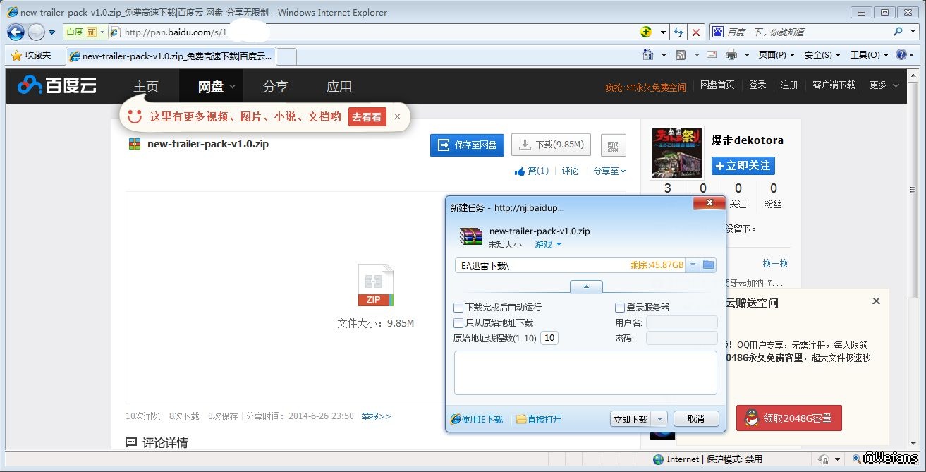This screenshot has width=926, height=472.
Task: Click the 举报>> link
Action: tap(376, 416)
